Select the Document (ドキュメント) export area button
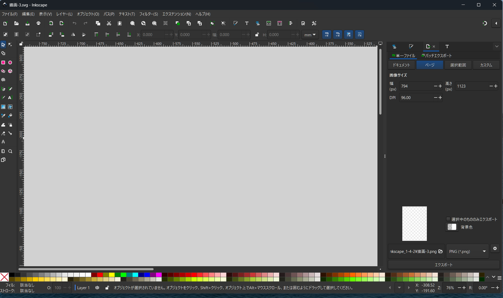The width and height of the screenshot is (503, 298). pos(401,65)
